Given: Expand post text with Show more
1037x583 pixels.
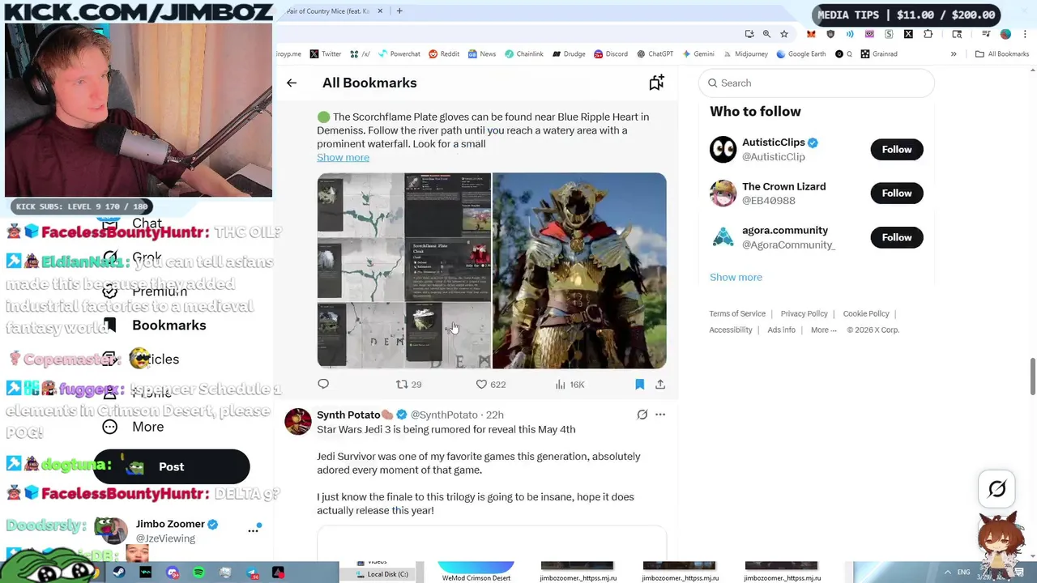Looking at the screenshot, I should tap(343, 157).
